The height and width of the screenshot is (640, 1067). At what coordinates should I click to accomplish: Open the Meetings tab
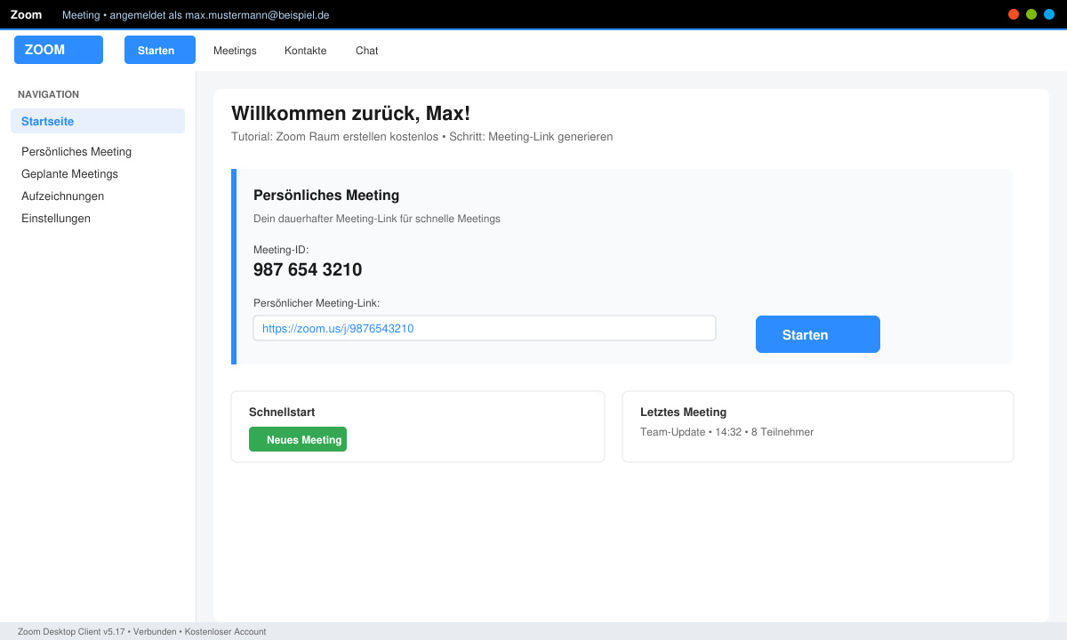pyautogui.click(x=235, y=51)
